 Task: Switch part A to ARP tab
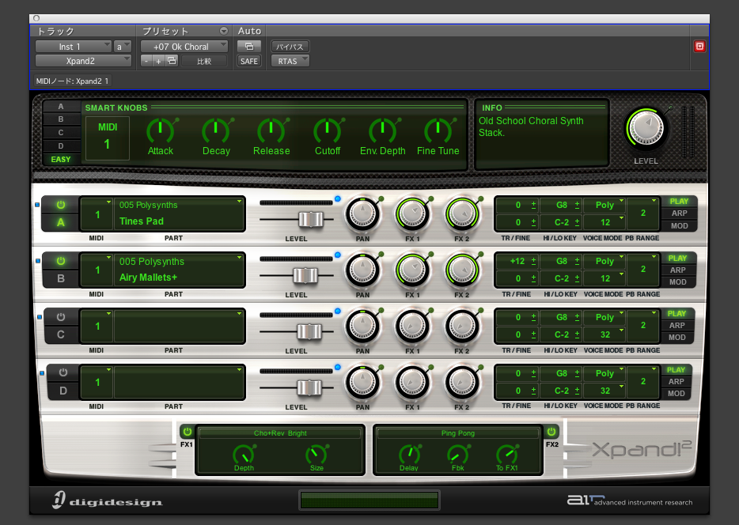pos(679,213)
